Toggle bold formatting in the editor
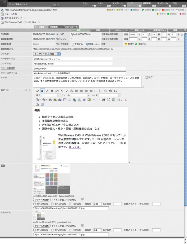 [x=42, y=91]
